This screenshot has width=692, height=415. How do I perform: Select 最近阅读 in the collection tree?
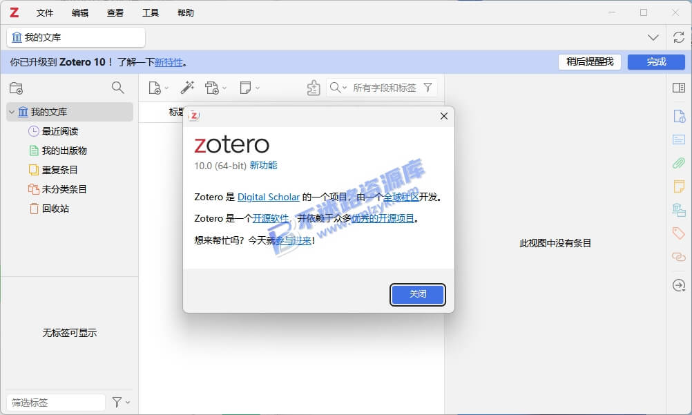[x=70, y=132]
